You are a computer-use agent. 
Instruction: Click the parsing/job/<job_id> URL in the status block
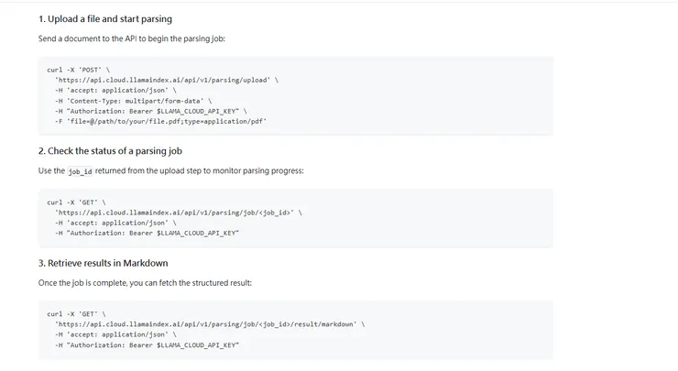176,212
